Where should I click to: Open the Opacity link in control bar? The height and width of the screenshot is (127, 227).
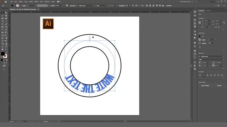coord(53,6)
